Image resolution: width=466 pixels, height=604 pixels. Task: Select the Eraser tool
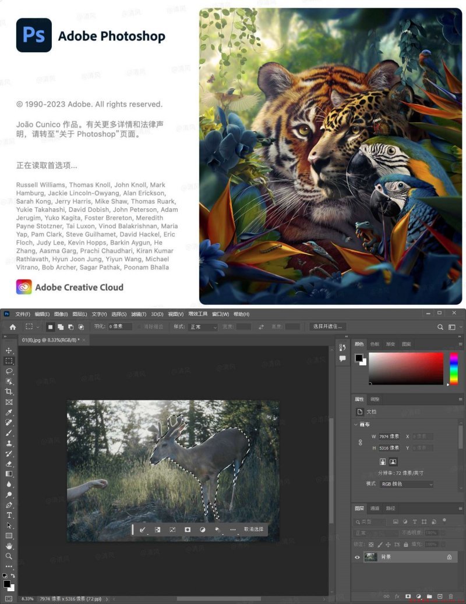[x=9, y=464]
